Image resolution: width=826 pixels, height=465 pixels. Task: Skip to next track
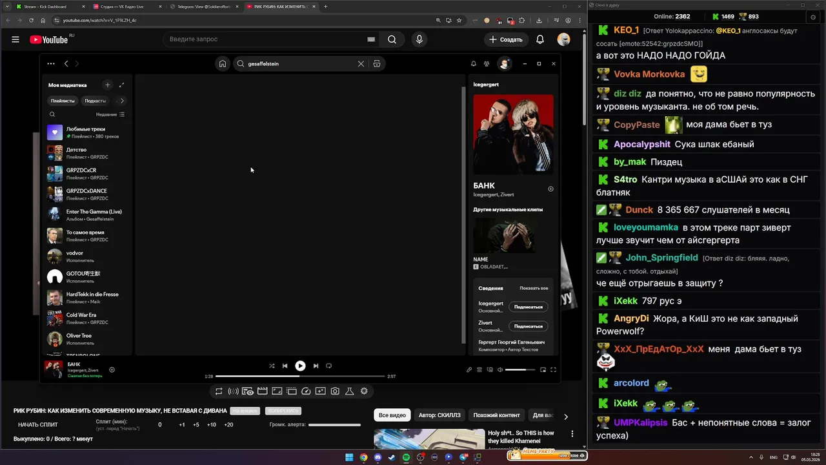[x=316, y=366]
